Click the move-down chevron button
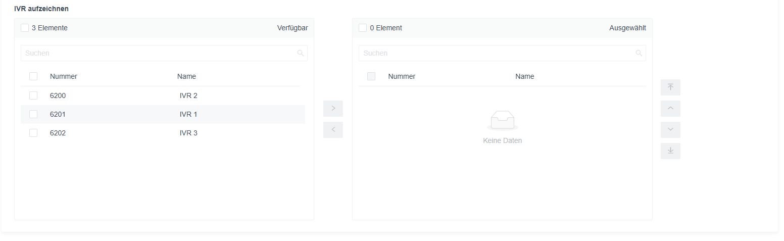This screenshot has width=784, height=241. [670, 130]
